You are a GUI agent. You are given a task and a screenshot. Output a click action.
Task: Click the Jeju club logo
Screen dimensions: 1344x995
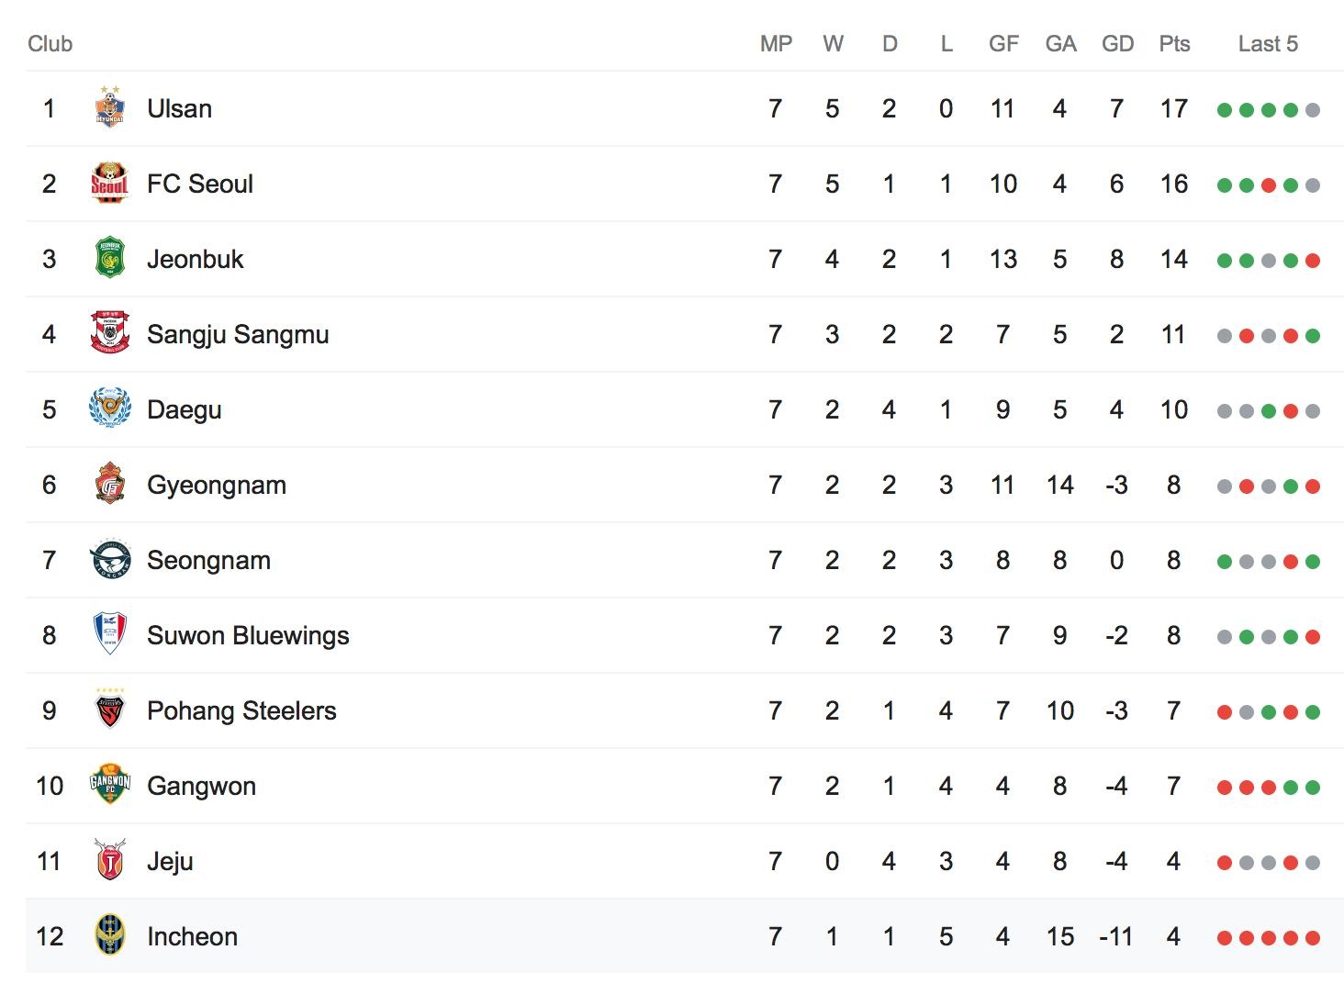(x=110, y=860)
